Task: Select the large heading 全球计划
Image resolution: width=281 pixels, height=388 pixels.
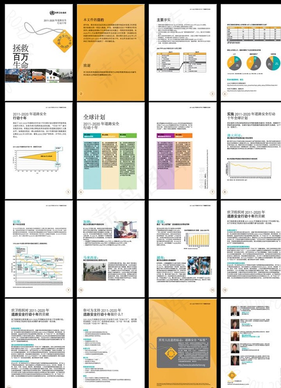Action: [94, 117]
